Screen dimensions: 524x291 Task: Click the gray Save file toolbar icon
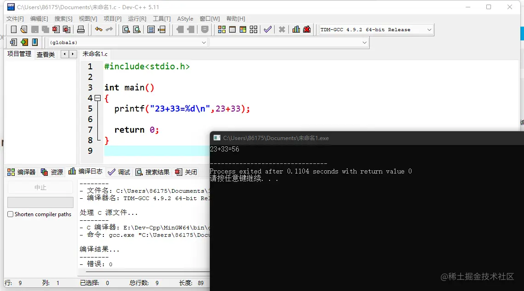[x=34, y=29]
